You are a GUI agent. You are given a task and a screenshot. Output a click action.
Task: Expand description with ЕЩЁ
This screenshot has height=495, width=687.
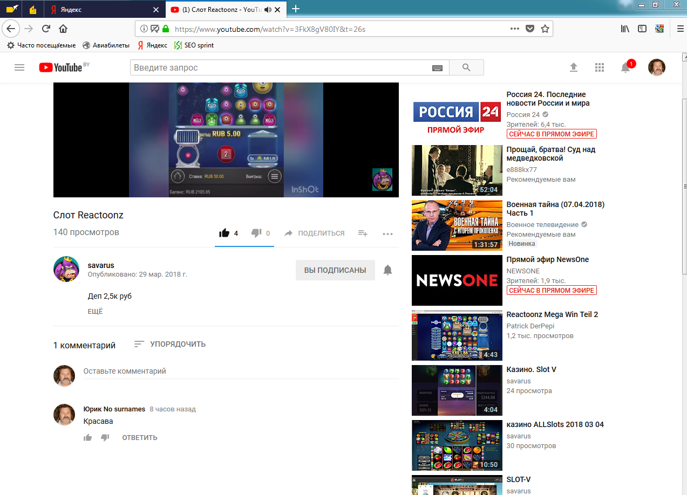coord(95,312)
